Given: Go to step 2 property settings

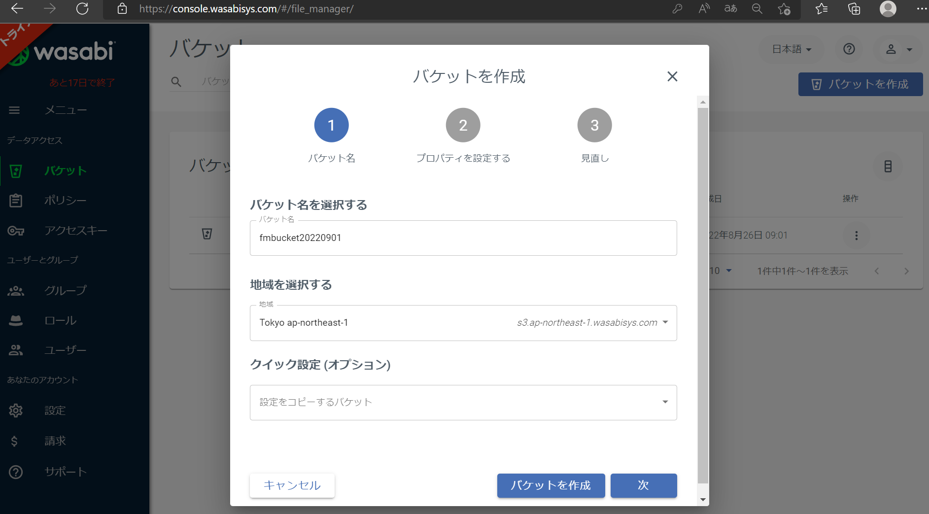Looking at the screenshot, I should pyautogui.click(x=463, y=126).
